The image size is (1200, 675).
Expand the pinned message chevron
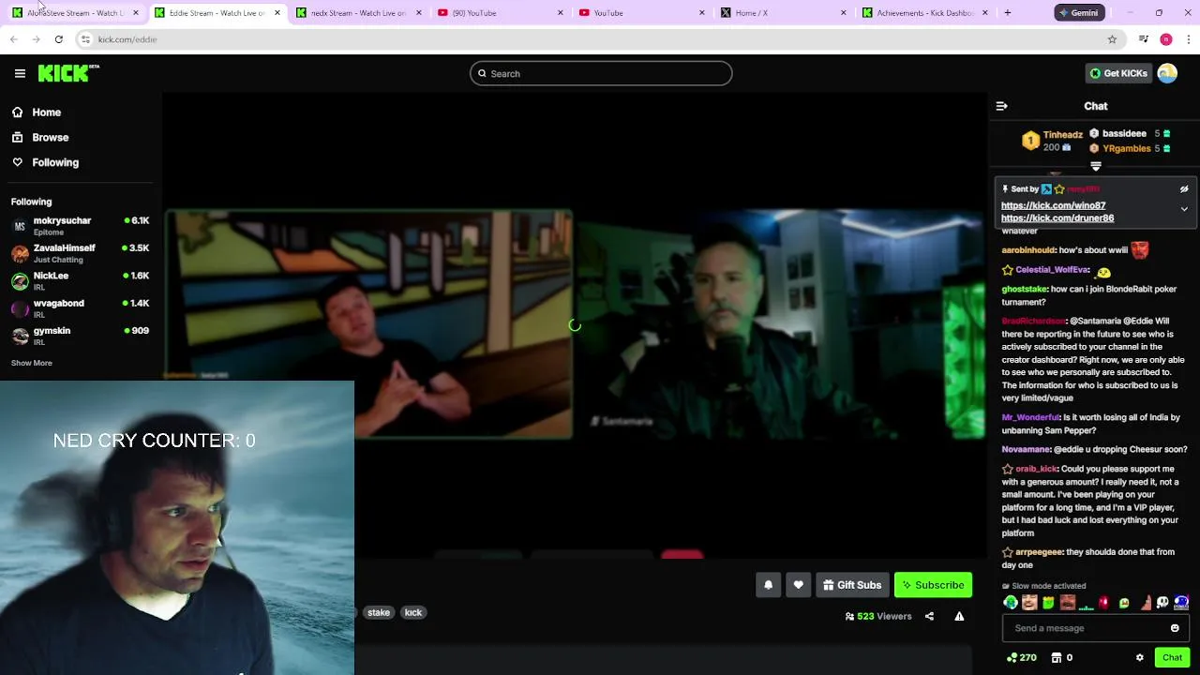(x=1184, y=209)
